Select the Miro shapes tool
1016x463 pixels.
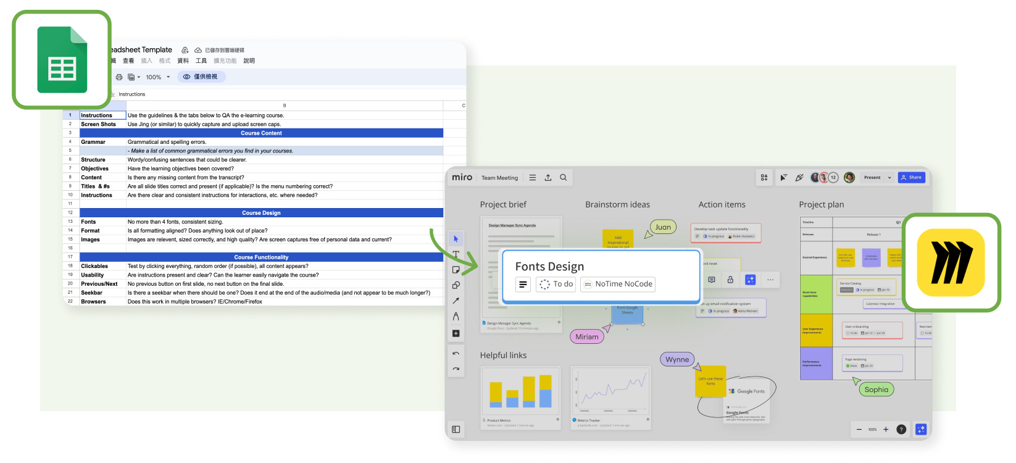tap(456, 285)
